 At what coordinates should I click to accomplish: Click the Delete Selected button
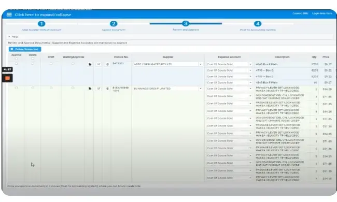(x=25, y=49)
